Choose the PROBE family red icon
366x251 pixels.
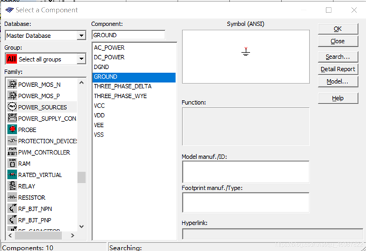point(12,130)
